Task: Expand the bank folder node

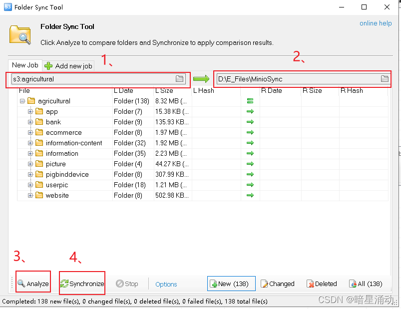Action: coord(30,122)
